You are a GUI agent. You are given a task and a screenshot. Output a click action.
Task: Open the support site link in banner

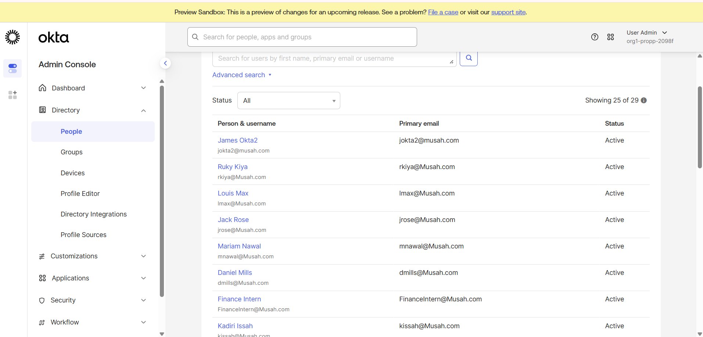pyautogui.click(x=508, y=12)
